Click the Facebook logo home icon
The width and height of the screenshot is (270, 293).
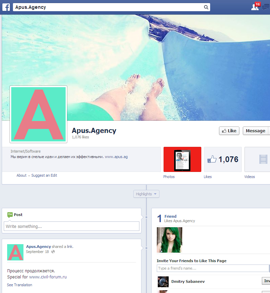[6, 7]
